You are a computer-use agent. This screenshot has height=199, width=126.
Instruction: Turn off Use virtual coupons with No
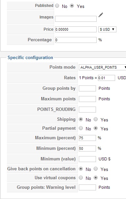pos(81,178)
